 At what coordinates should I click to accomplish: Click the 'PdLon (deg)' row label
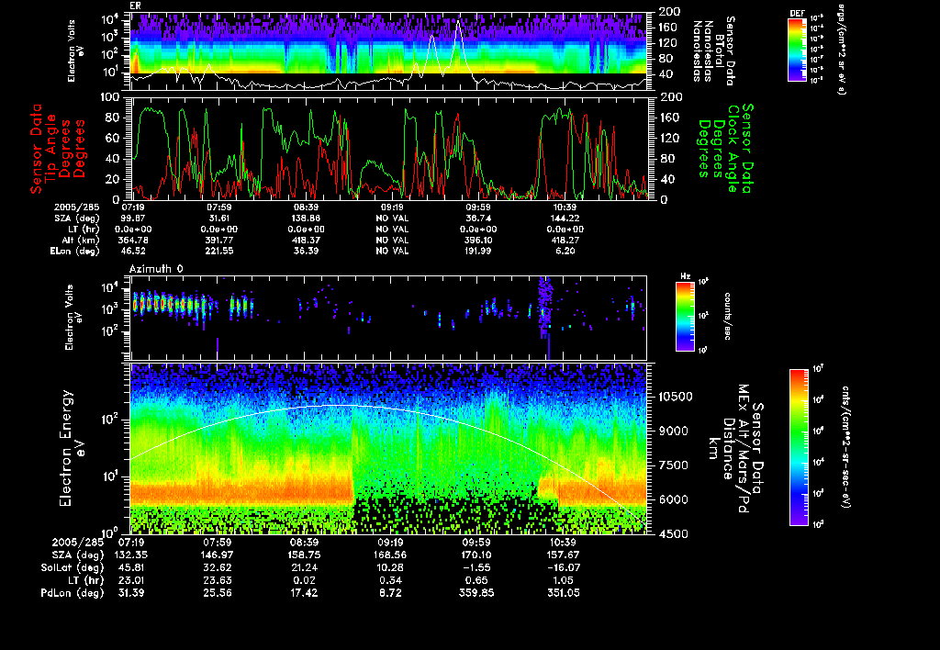point(73,593)
